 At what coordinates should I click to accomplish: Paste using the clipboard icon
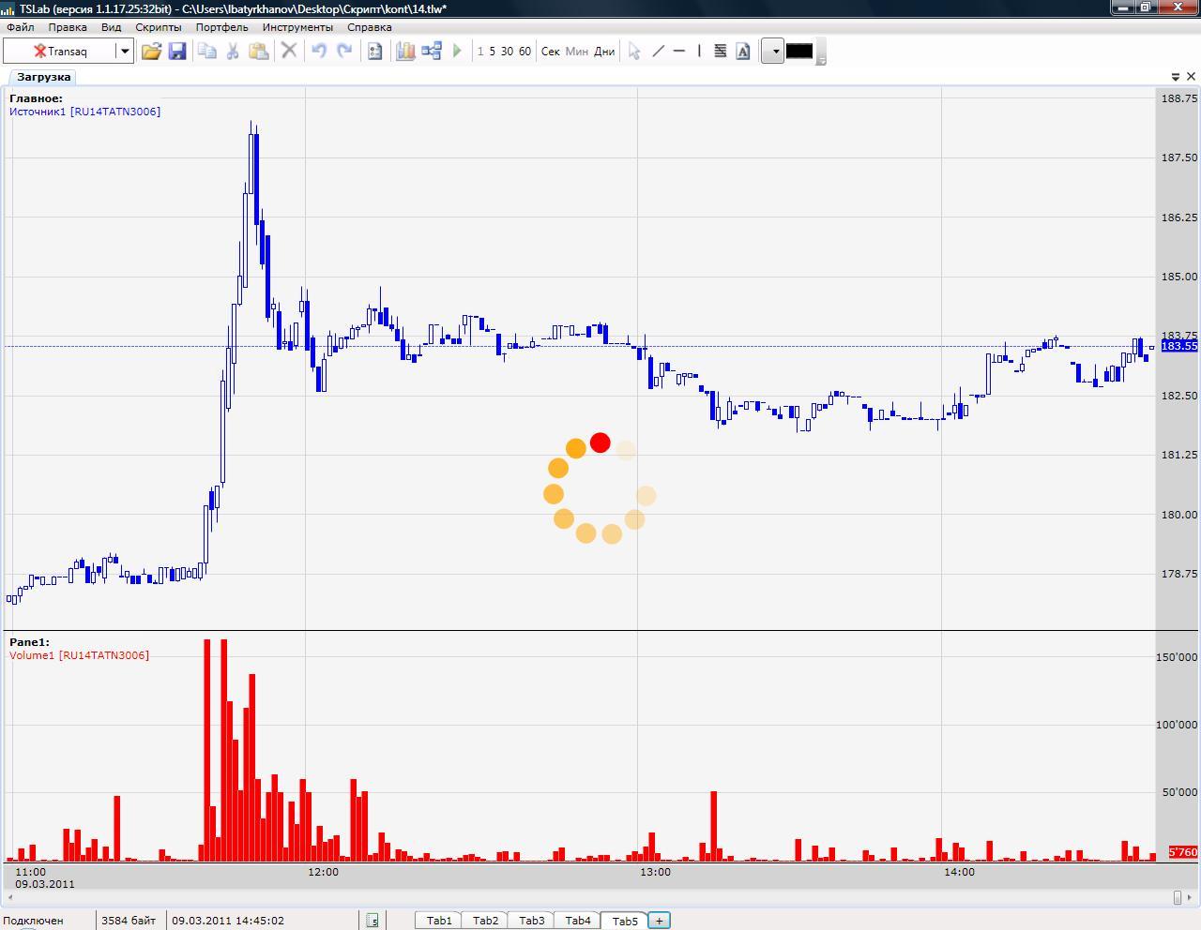coord(259,52)
